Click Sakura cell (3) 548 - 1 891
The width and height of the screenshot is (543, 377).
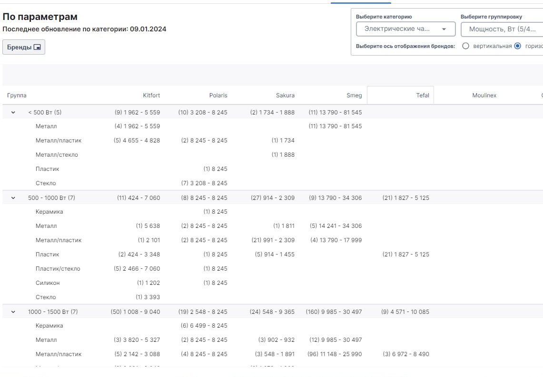[x=275, y=354]
